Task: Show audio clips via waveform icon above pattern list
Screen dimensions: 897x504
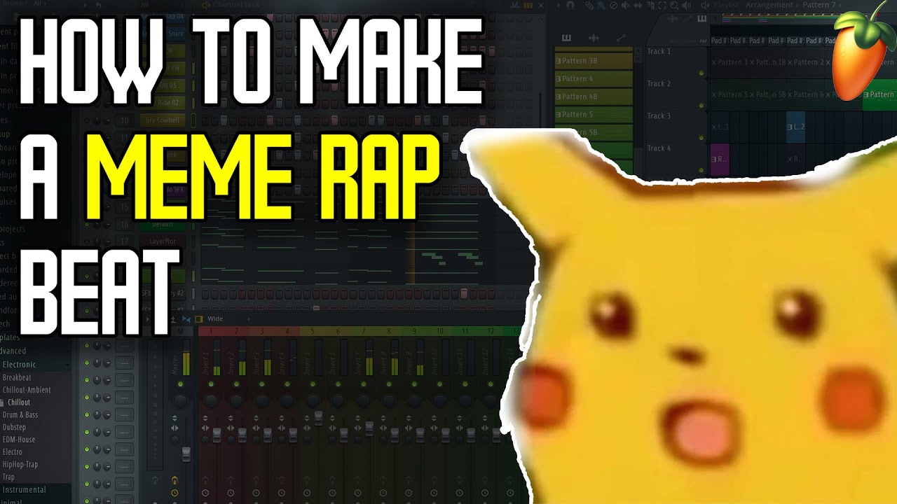Action: point(594,38)
